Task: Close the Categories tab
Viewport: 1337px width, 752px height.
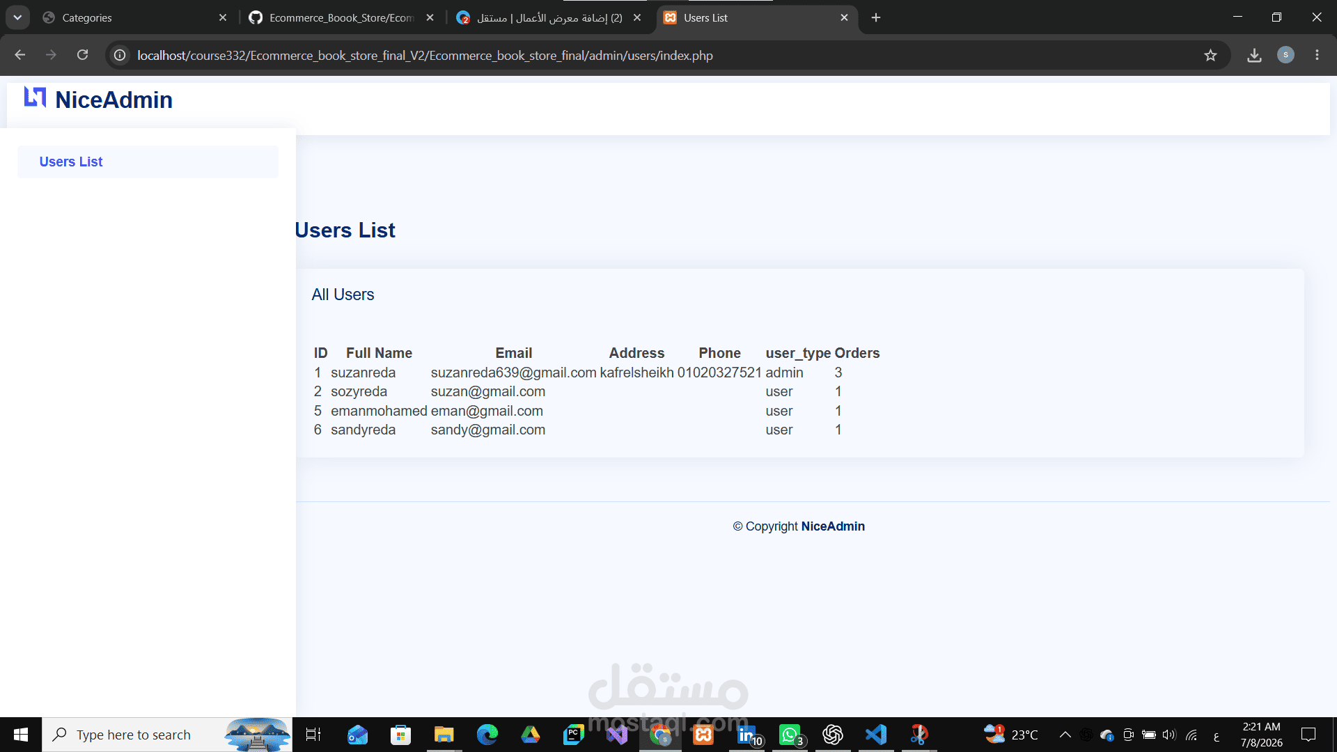Action: (x=223, y=17)
